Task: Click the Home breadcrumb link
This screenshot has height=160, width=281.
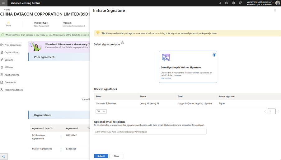Action: coord(7,10)
